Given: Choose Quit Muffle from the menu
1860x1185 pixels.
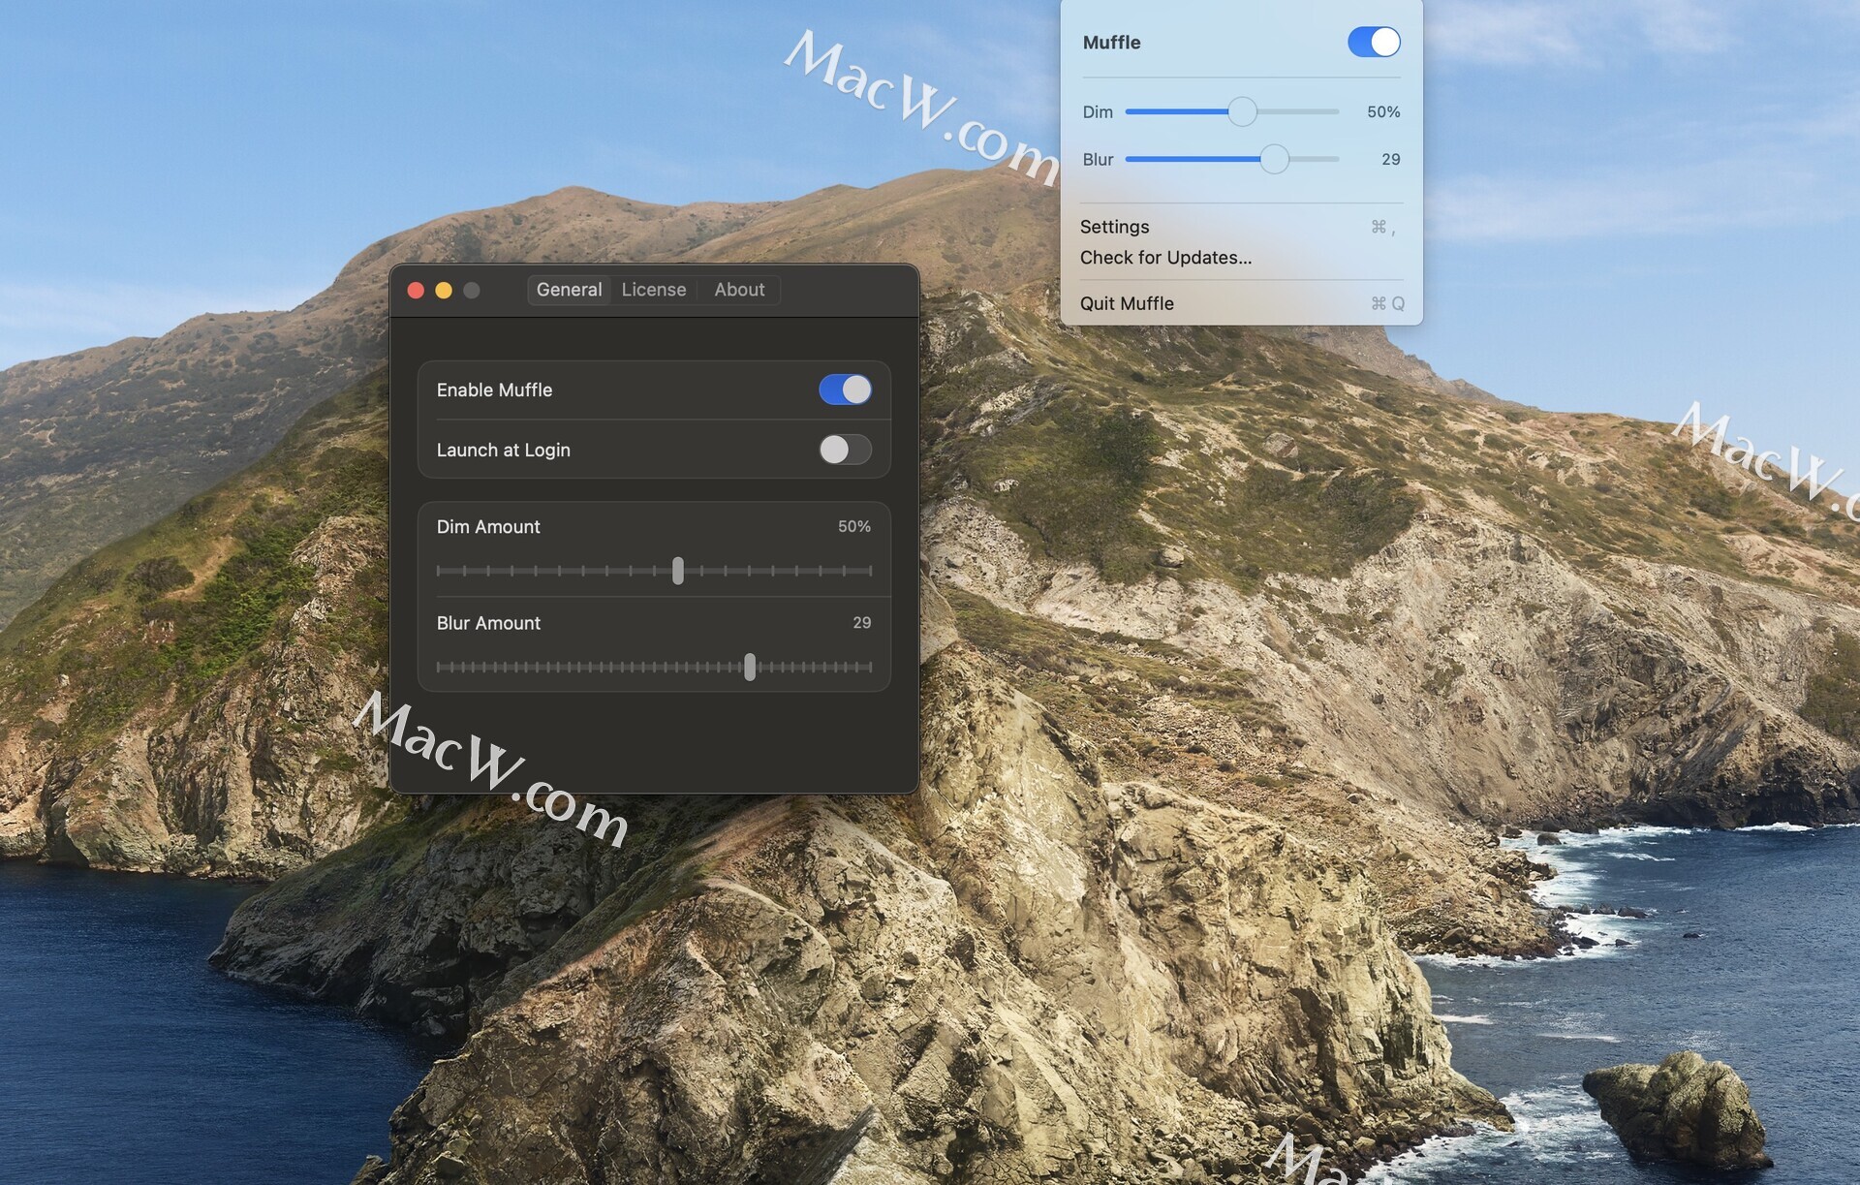Looking at the screenshot, I should tap(1127, 303).
